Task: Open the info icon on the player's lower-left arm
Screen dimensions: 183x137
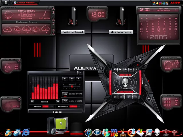Action: pyautogui.click(x=110, y=107)
